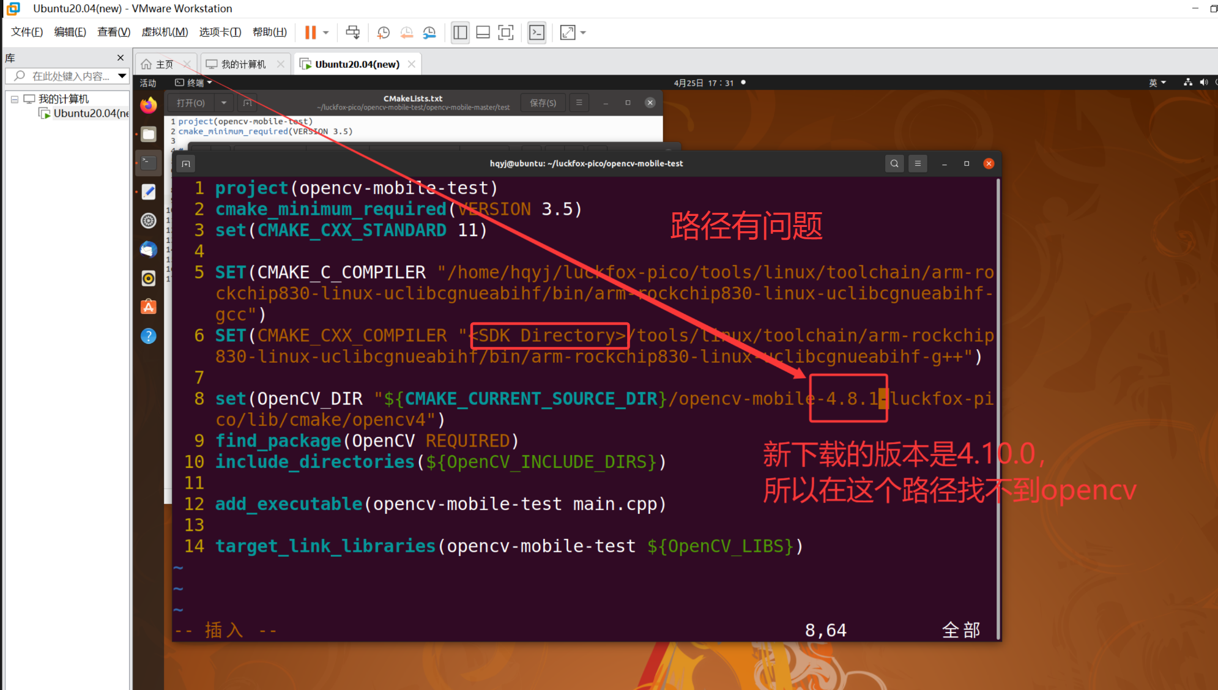The height and width of the screenshot is (690, 1218).
Task: Click the library search field
Action: tap(67, 76)
